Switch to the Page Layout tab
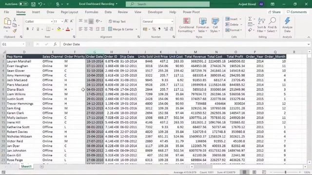Viewport: 312px width, 175px height. [69, 12]
